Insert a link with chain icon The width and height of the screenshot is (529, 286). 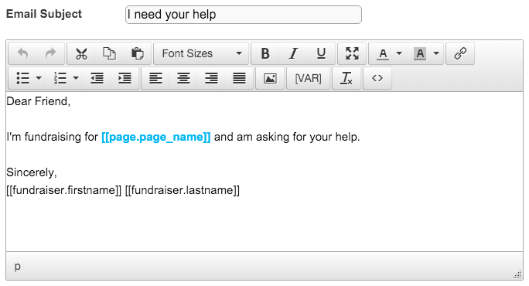(460, 53)
